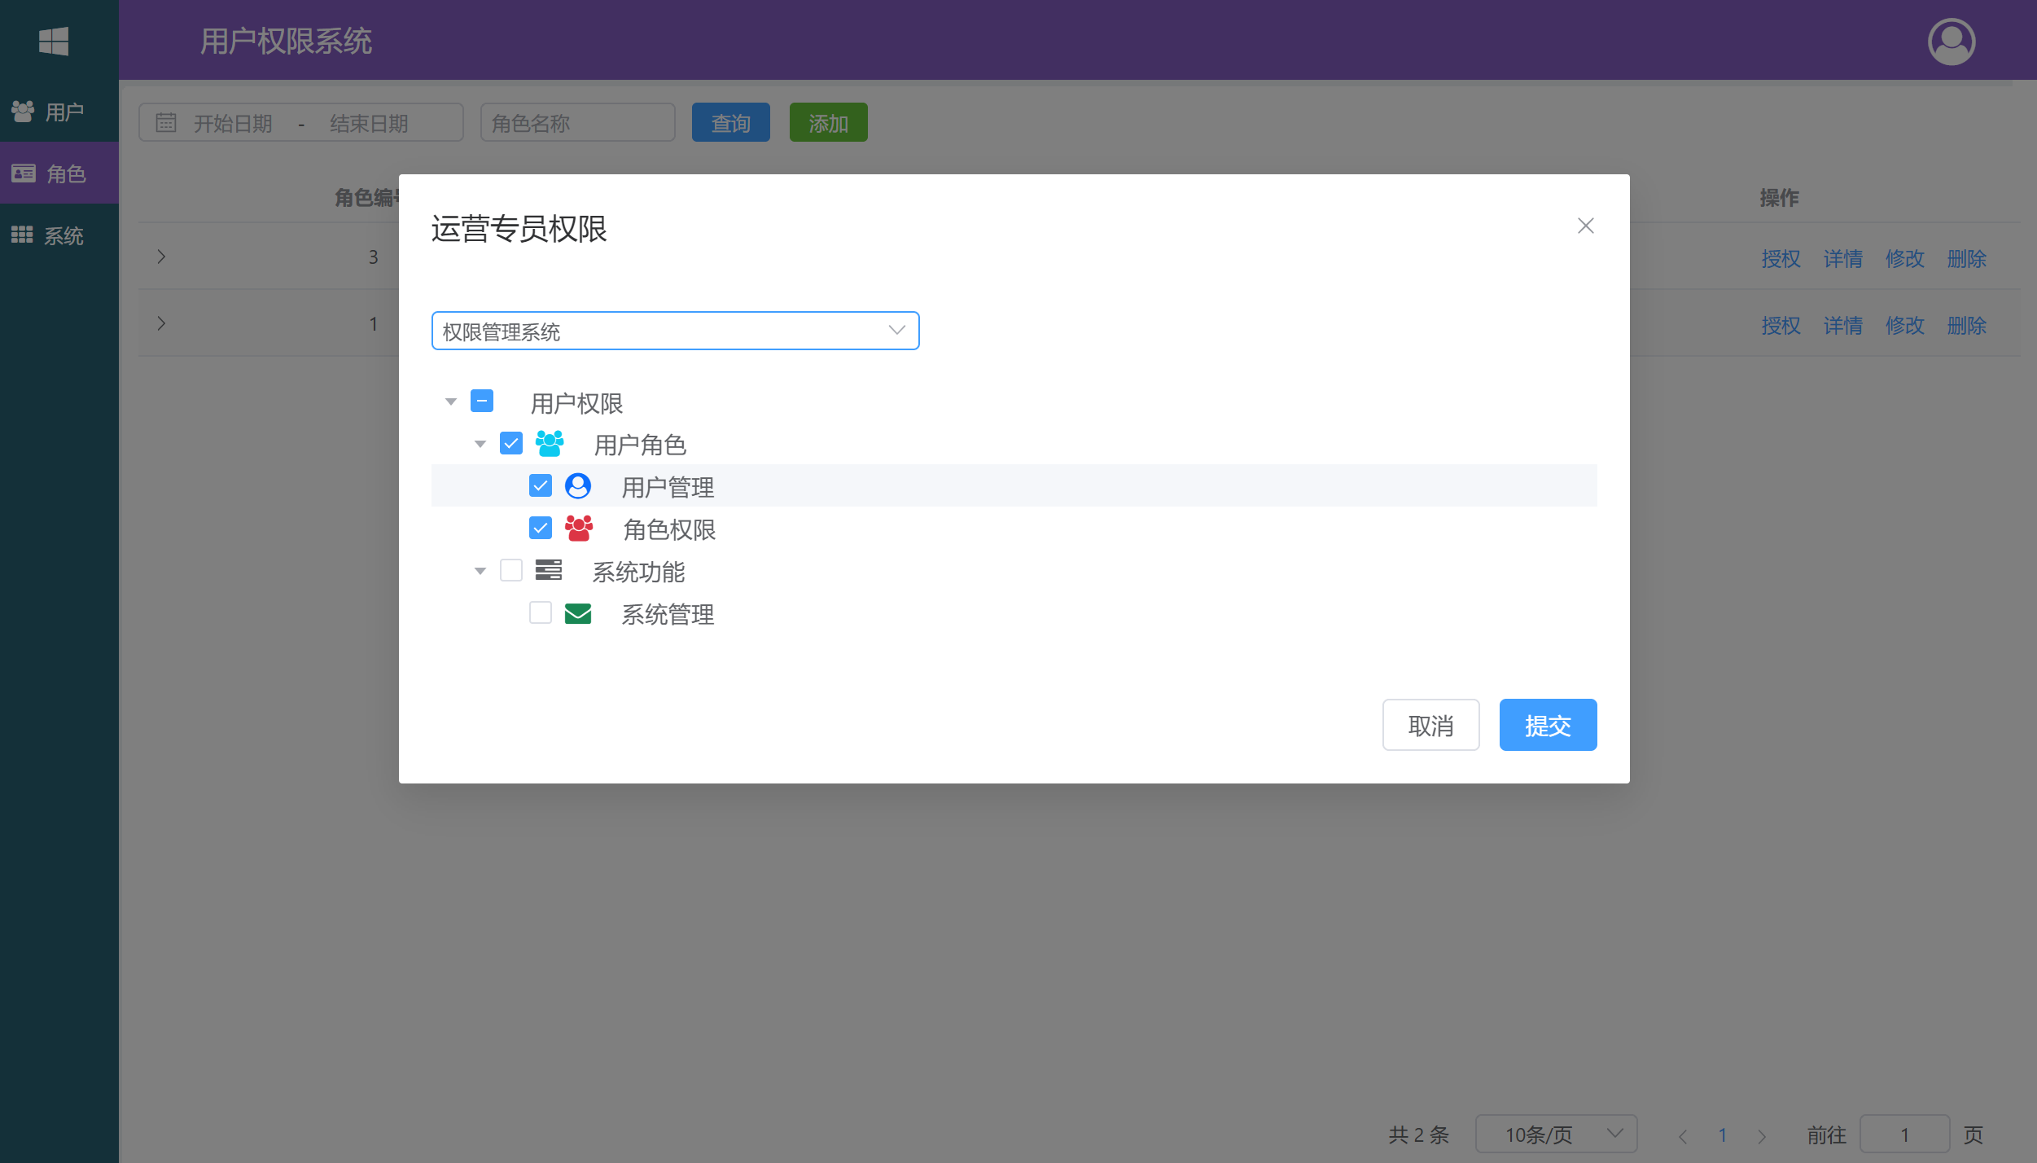Collapse the 用户权限 tree node

(x=451, y=402)
